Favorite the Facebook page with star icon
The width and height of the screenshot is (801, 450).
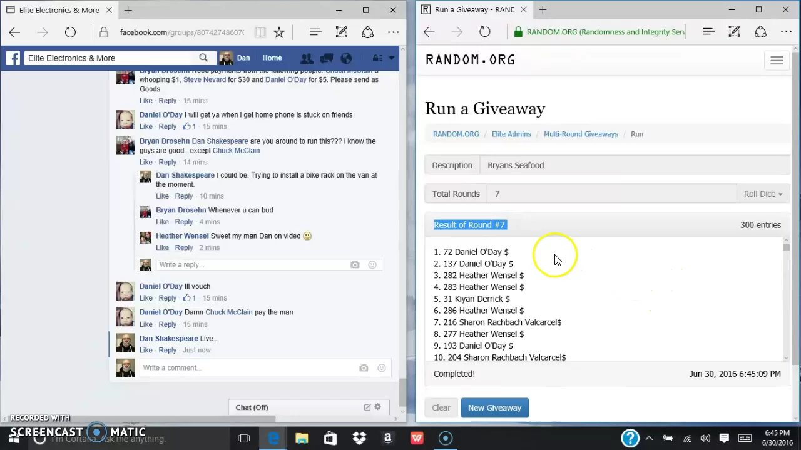pos(279,32)
